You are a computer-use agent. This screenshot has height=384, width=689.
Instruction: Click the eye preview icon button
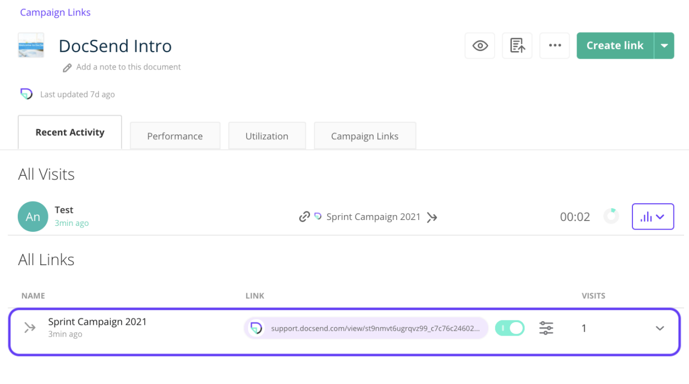click(480, 46)
